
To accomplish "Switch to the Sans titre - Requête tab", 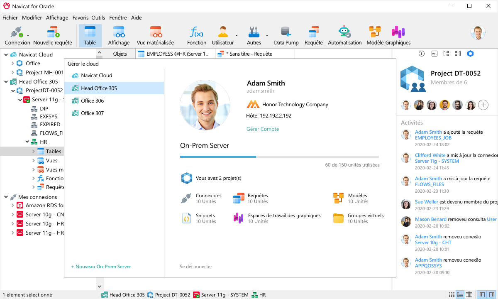I will (255, 54).
